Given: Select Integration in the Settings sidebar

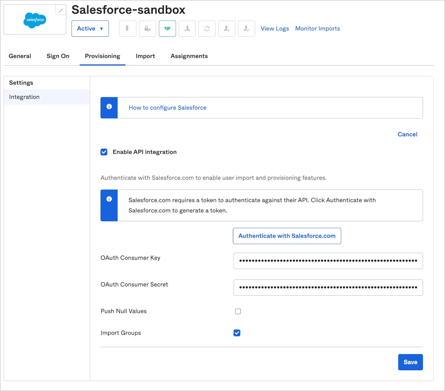Looking at the screenshot, I should point(24,97).
